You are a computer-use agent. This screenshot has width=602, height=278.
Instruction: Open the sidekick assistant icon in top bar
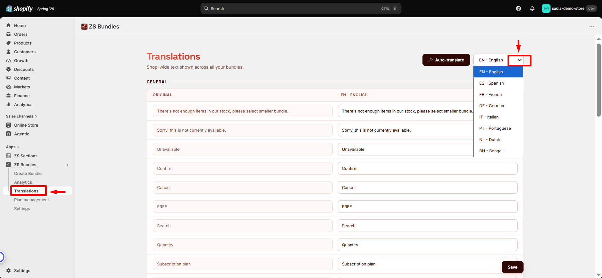[519, 8]
